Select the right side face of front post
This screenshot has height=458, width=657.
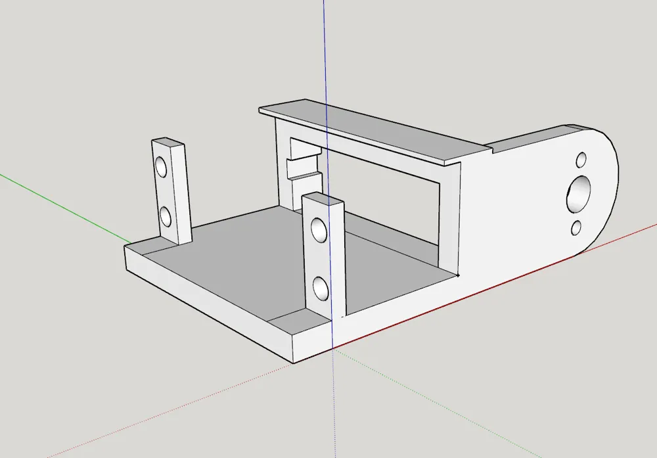pyautogui.click(x=338, y=260)
